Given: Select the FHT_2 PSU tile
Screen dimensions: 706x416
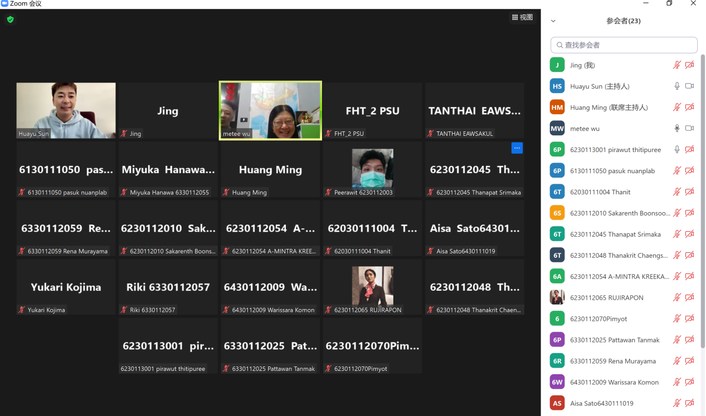Looking at the screenshot, I should pos(373,111).
